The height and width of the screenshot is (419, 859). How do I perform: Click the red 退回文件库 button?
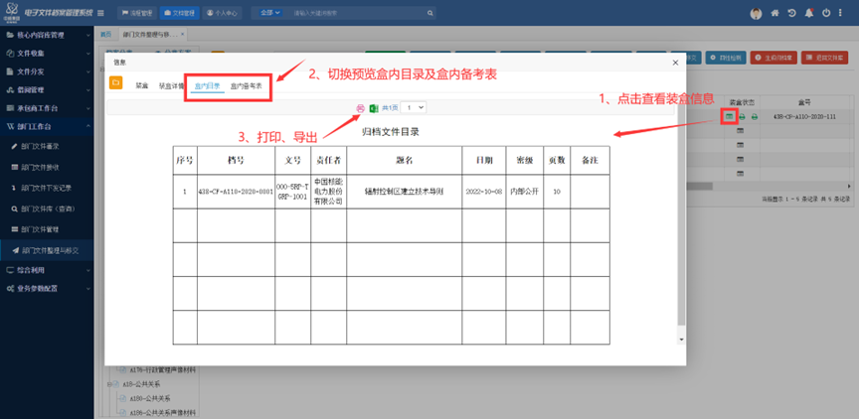tap(824, 58)
